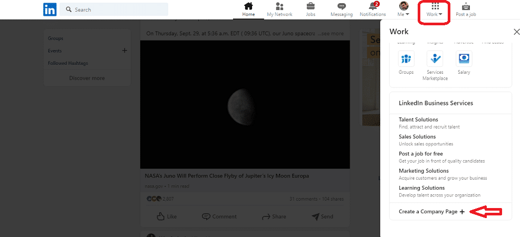Open the Salary app icon
The width and height of the screenshot is (520, 237).
click(x=464, y=59)
